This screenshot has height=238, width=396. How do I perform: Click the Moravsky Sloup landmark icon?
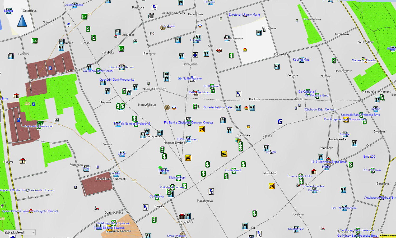pos(167,107)
